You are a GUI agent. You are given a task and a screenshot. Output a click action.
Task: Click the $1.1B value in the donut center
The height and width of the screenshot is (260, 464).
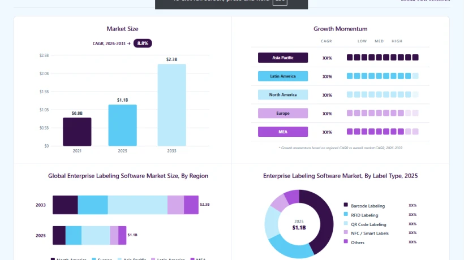(299, 228)
